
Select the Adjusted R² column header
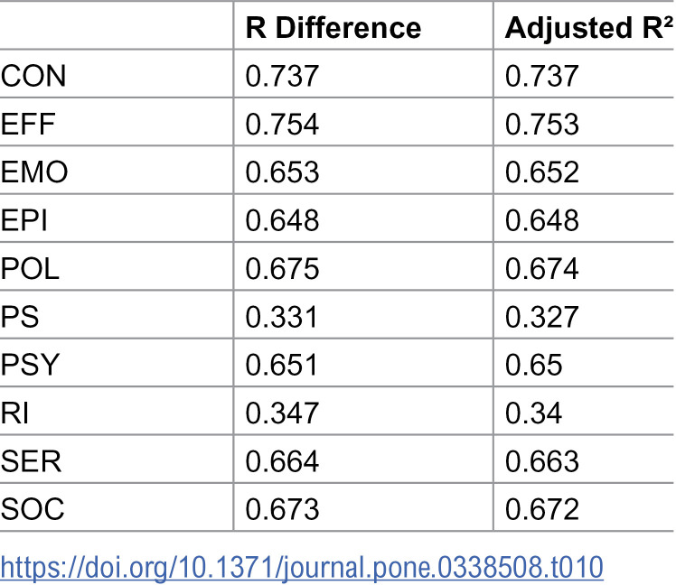(588, 28)
